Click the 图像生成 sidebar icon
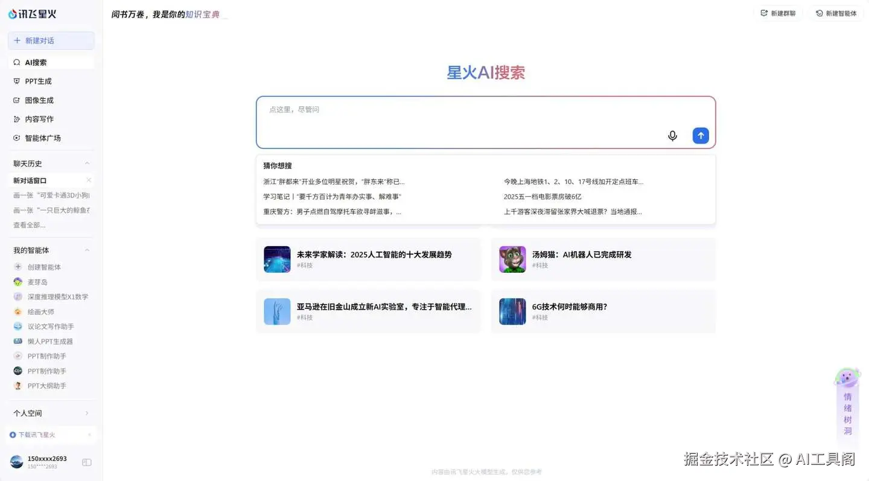The image size is (869, 481). (17, 100)
